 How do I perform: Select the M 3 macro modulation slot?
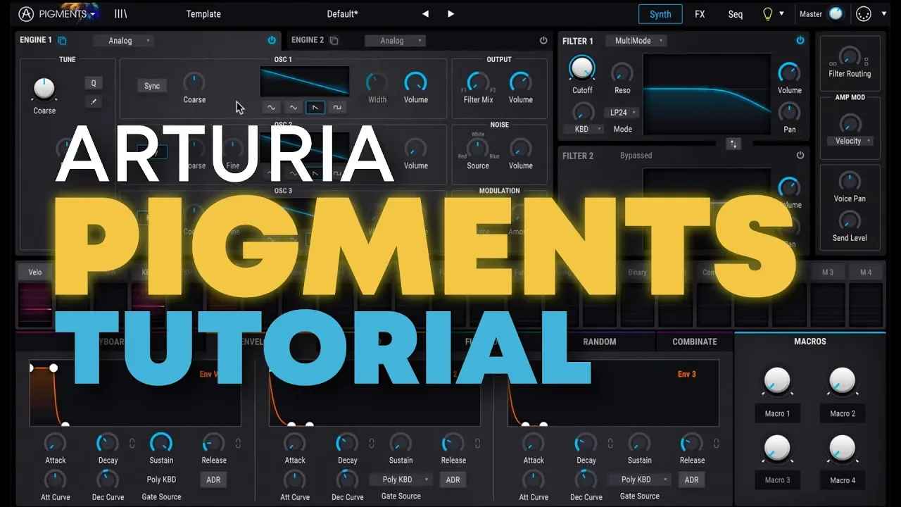[x=828, y=272]
